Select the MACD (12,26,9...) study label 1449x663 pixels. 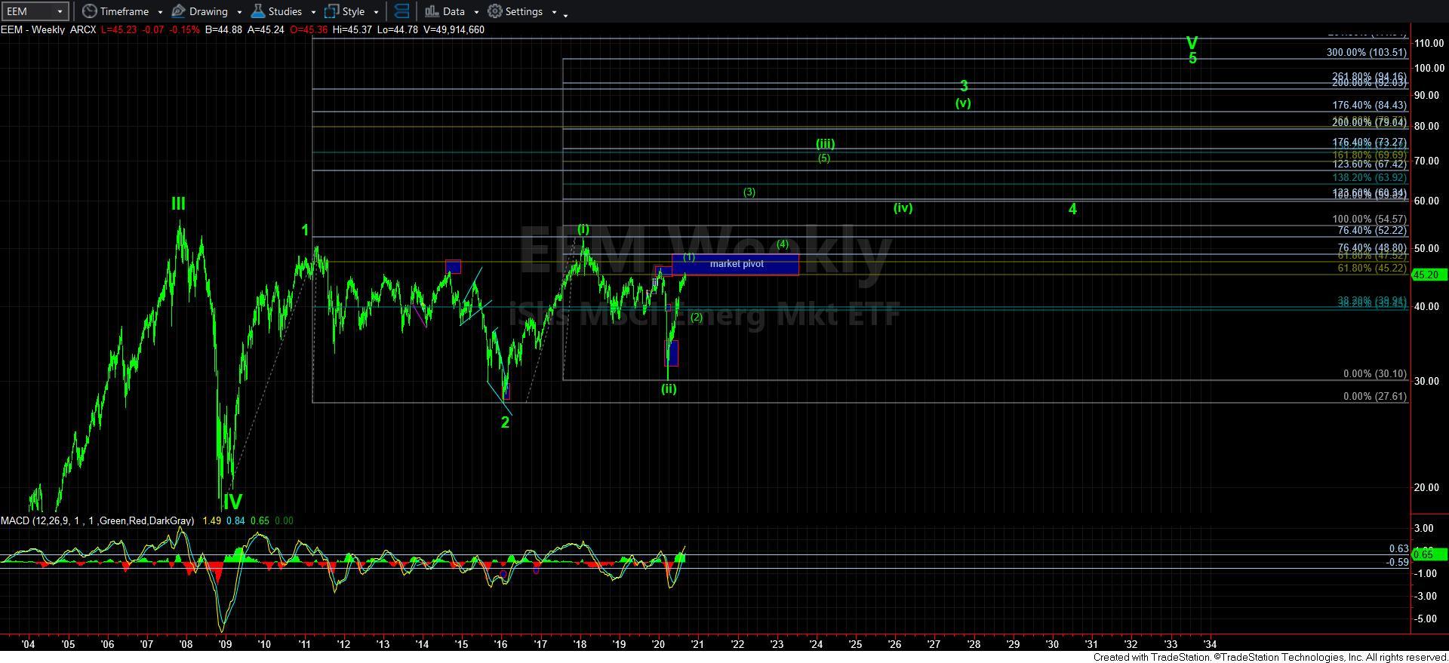[x=97, y=520]
